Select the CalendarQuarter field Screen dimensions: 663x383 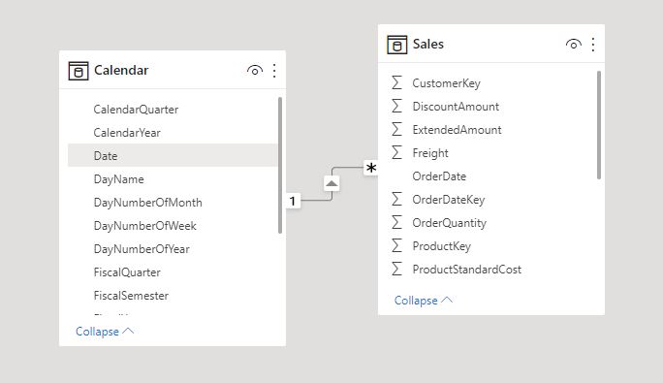pos(173,110)
